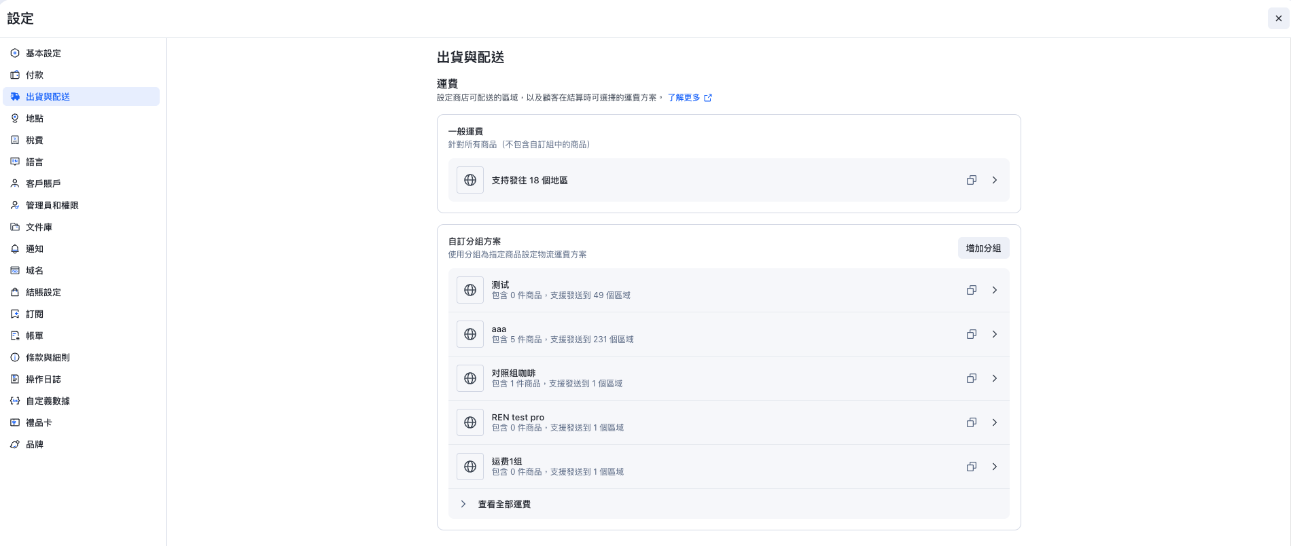The image size is (1291, 546).
Task: Open the REN test pro chevron arrow
Action: [x=995, y=422]
